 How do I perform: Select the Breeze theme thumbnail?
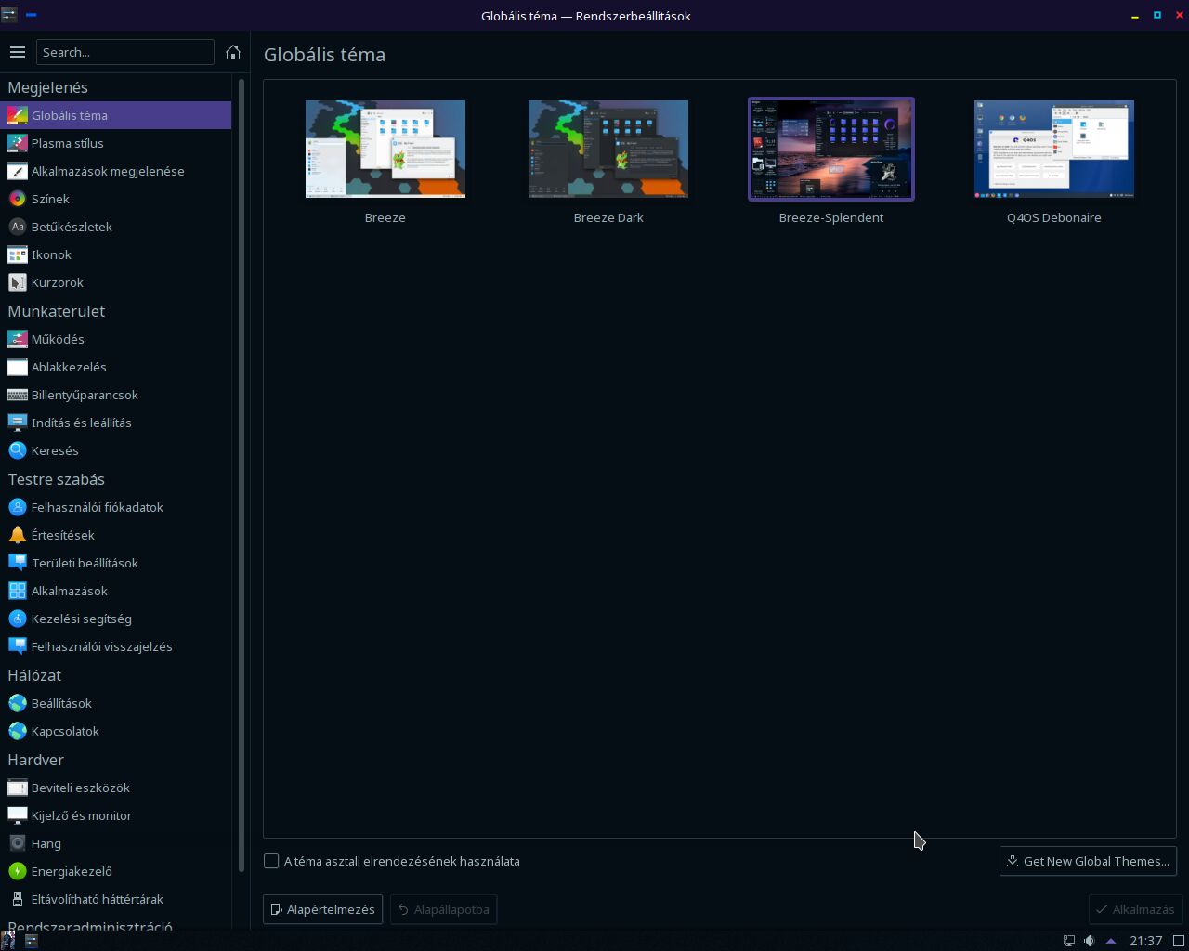385,149
